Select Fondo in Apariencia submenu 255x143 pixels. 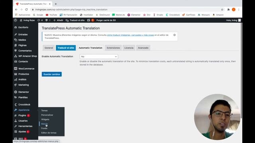coord(44,128)
